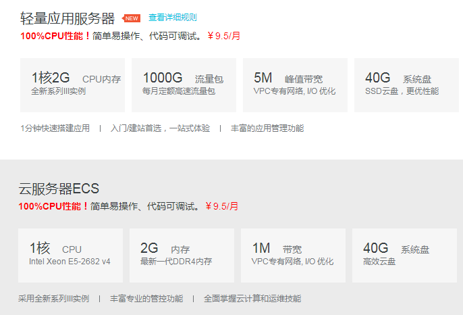Viewport: 463px width, 315px height.
Task: Select the 1000G 流量包 card
Action: click(x=184, y=85)
